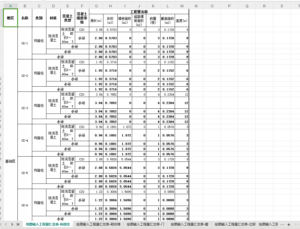Click the GZ-5 name cell
The image size is (300, 229).
point(25,173)
